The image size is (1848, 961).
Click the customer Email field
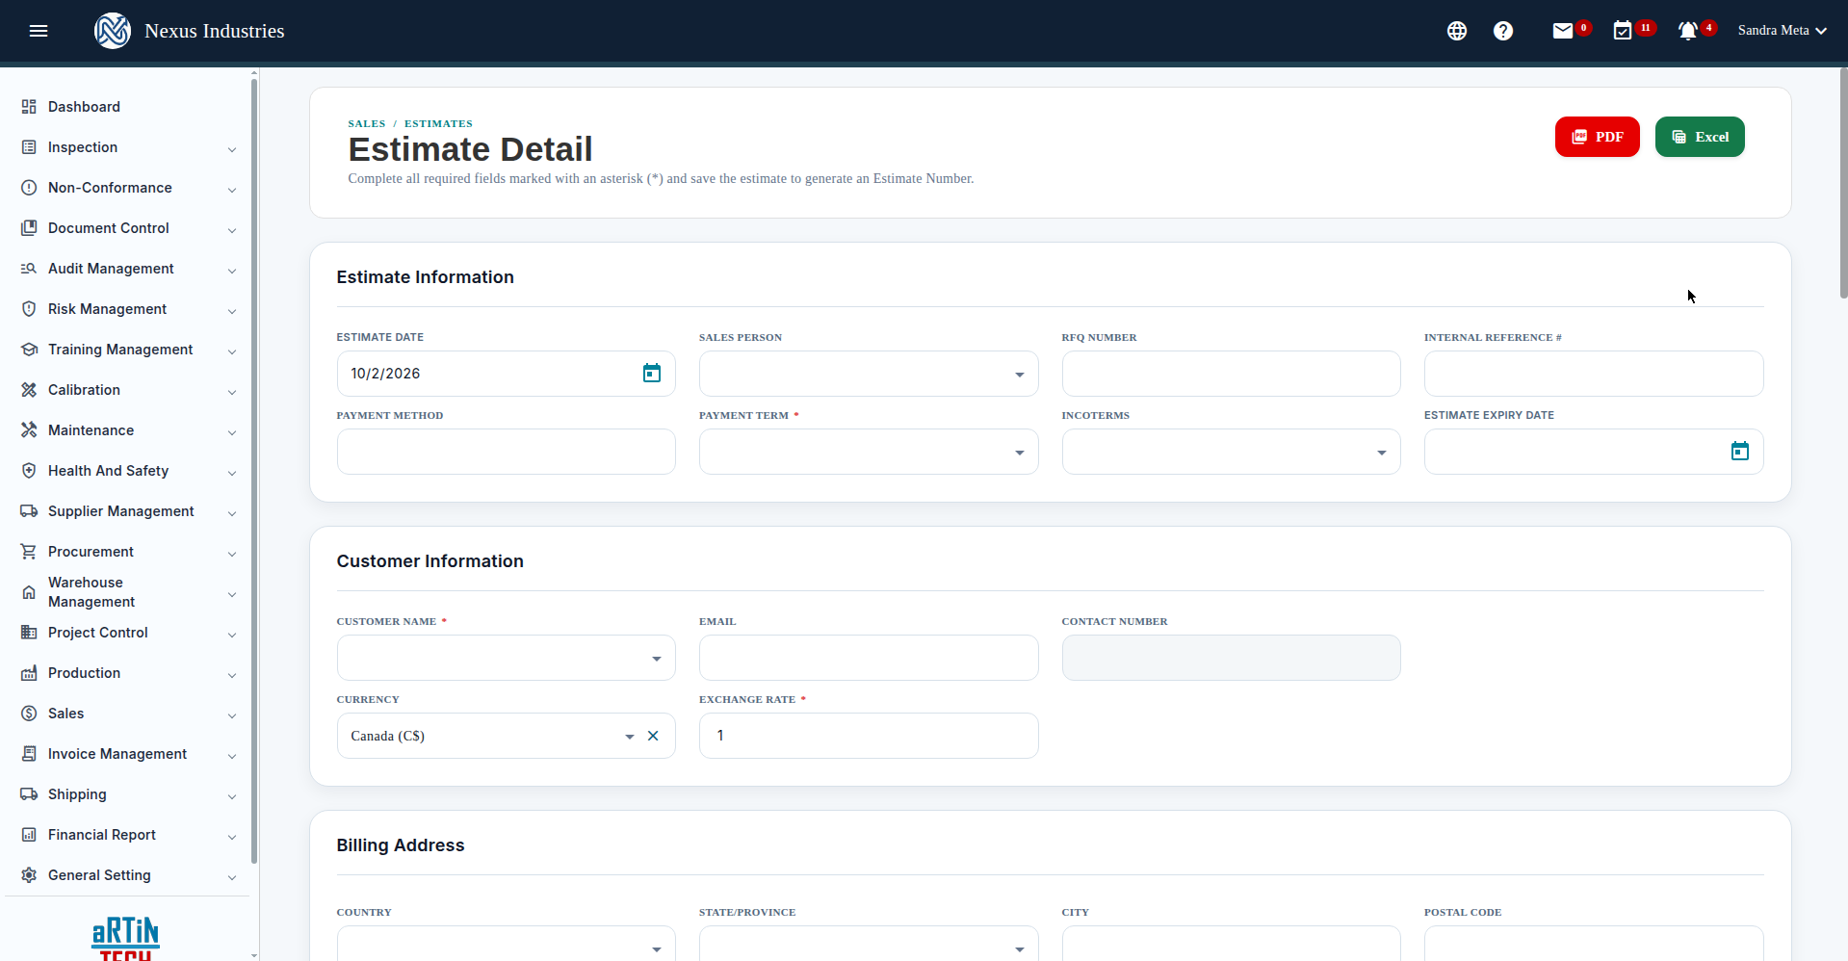(x=869, y=658)
